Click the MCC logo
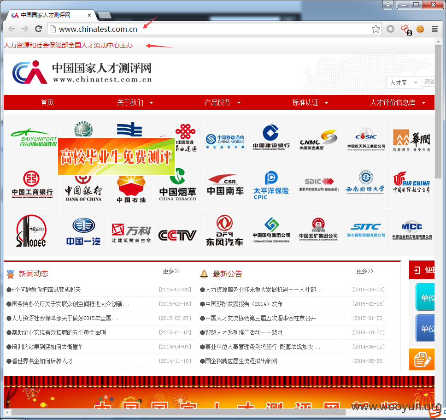This screenshot has height=420, width=446. [x=412, y=230]
